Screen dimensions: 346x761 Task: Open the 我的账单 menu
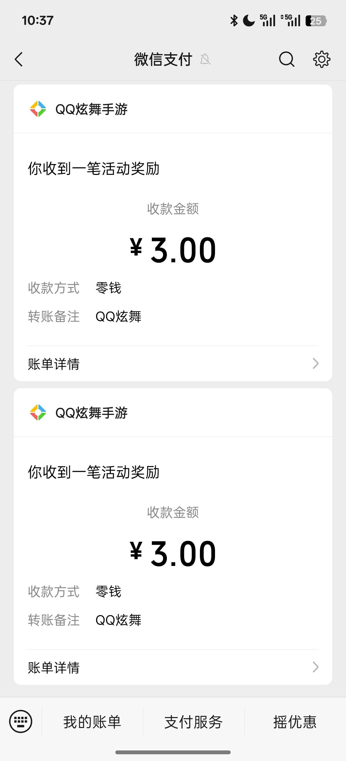[x=92, y=722]
